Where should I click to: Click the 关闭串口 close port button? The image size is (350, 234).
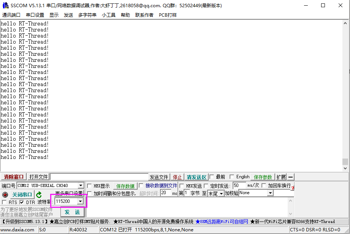[22, 195]
